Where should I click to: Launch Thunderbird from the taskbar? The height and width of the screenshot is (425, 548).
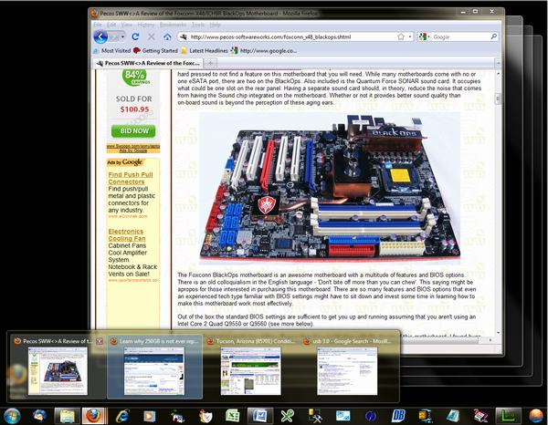39,416
